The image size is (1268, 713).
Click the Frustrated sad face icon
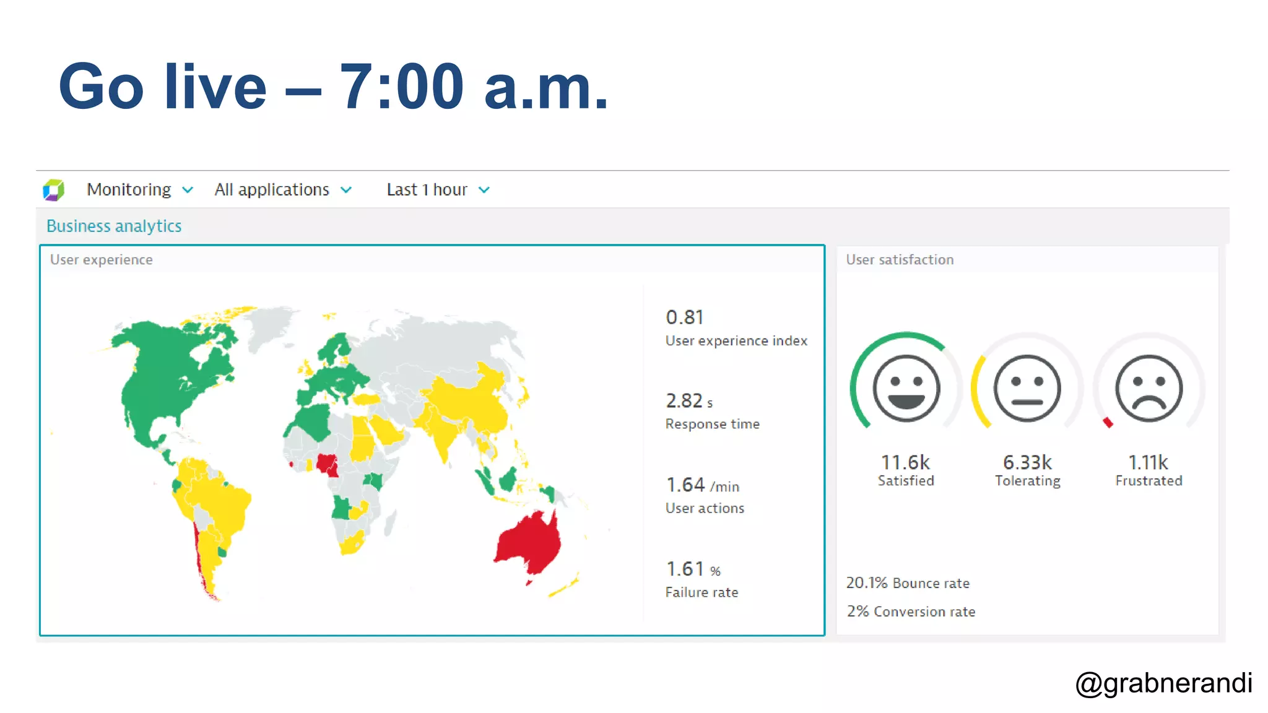click(1149, 389)
